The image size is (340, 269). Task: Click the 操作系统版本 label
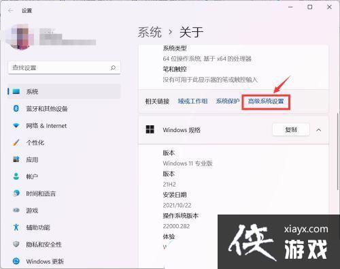pyautogui.click(x=181, y=216)
